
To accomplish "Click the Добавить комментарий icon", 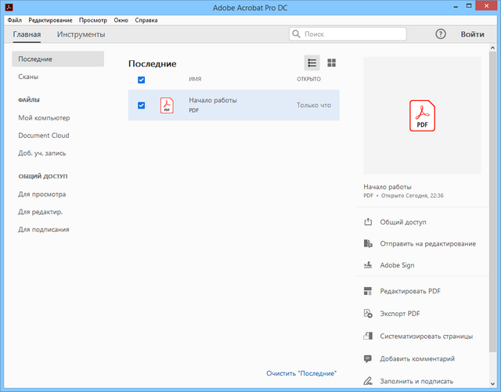I will coord(368,359).
